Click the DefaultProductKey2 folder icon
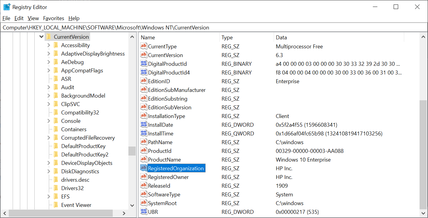The height and width of the screenshot is (218, 428). [56, 154]
